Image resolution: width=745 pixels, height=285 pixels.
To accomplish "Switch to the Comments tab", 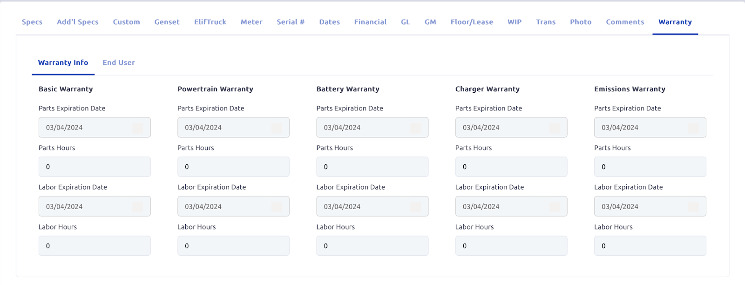I will point(625,22).
